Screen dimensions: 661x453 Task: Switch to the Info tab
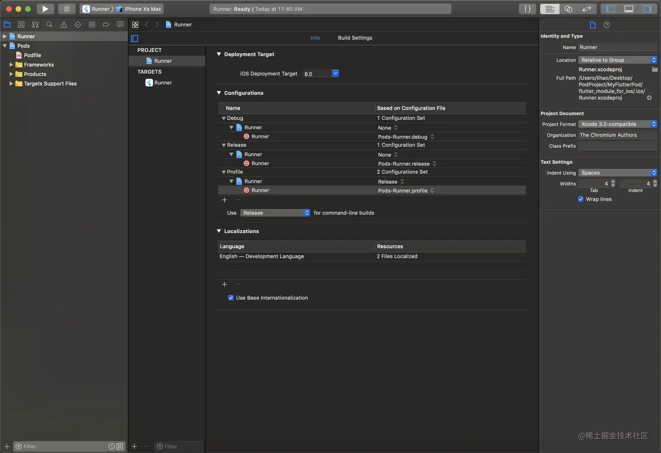click(315, 38)
